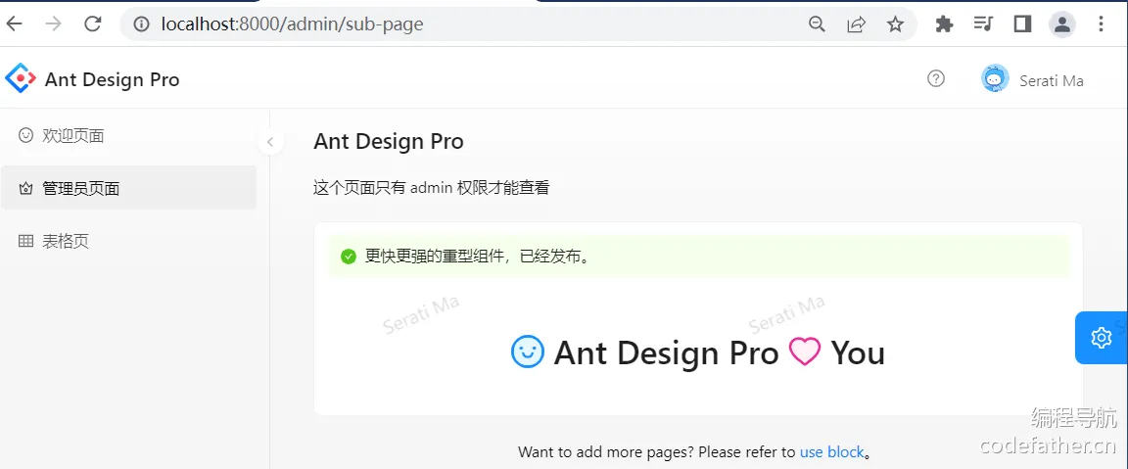Click the browser forward arrow
Viewport: 1128px width, 469px height.
[53, 23]
